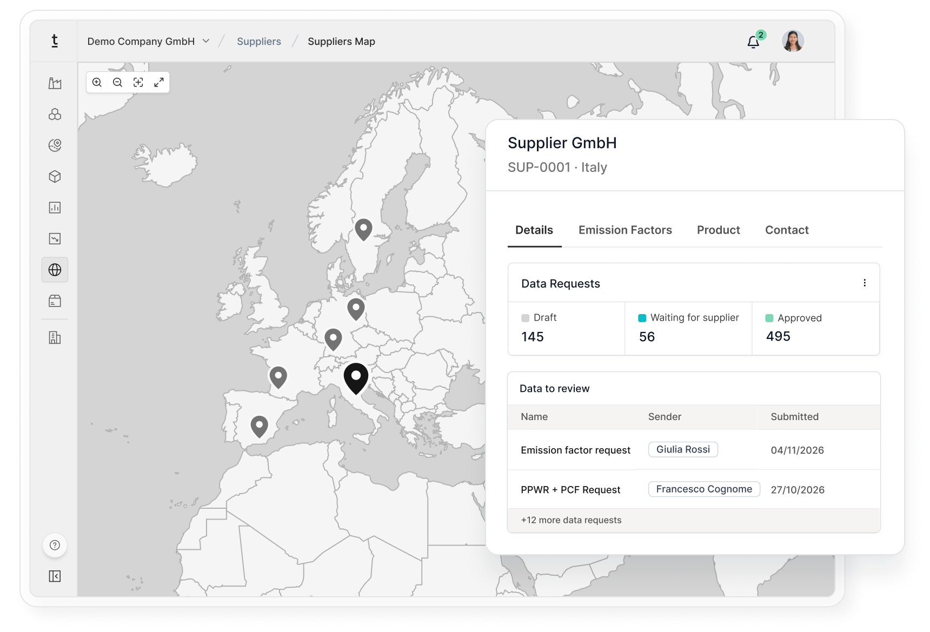Collapse the sidebar panel icon
Viewport: 930px width, 632px height.
55,576
